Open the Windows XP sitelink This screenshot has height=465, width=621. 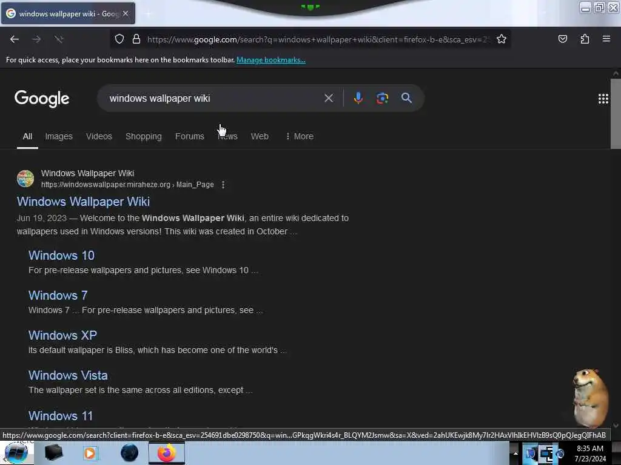click(62, 335)
